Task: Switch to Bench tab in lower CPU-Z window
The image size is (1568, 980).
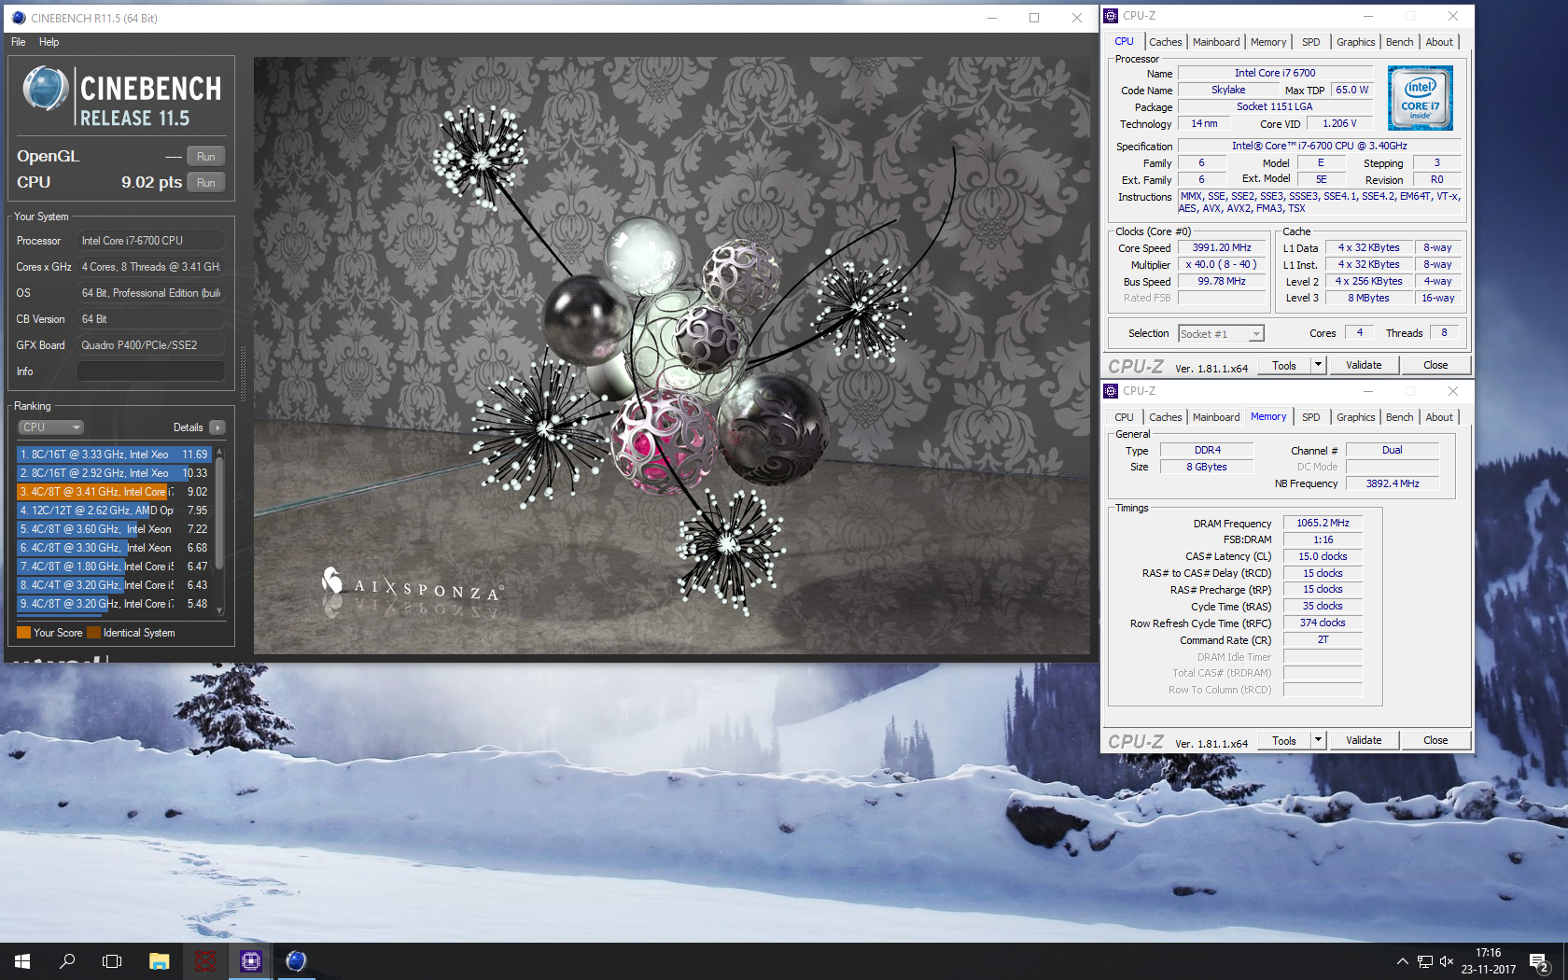Action: click(x=1399, y=417)
